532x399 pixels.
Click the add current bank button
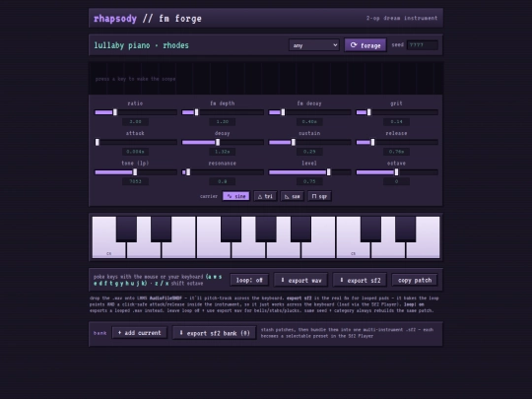[140, 333]
